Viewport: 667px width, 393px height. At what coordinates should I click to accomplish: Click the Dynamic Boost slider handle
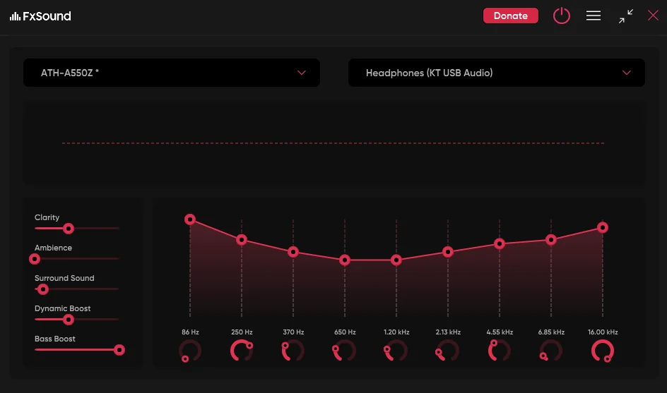68,320
